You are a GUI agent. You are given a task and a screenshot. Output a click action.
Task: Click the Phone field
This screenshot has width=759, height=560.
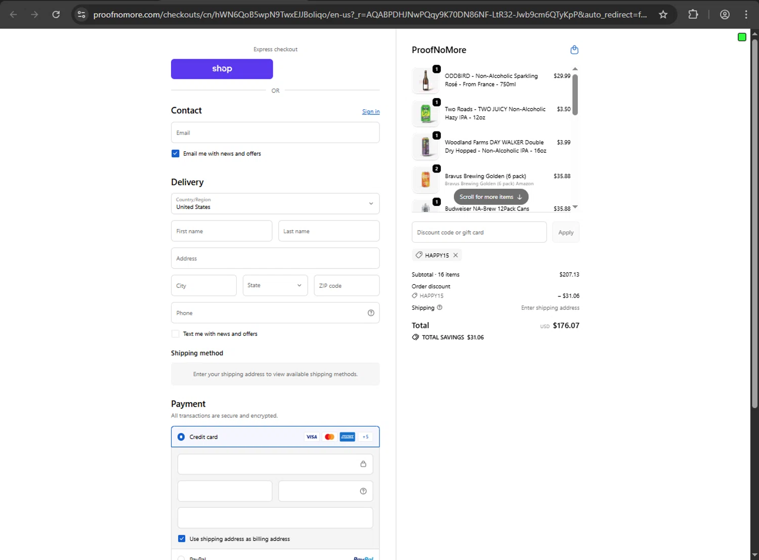tap(275, 313)
